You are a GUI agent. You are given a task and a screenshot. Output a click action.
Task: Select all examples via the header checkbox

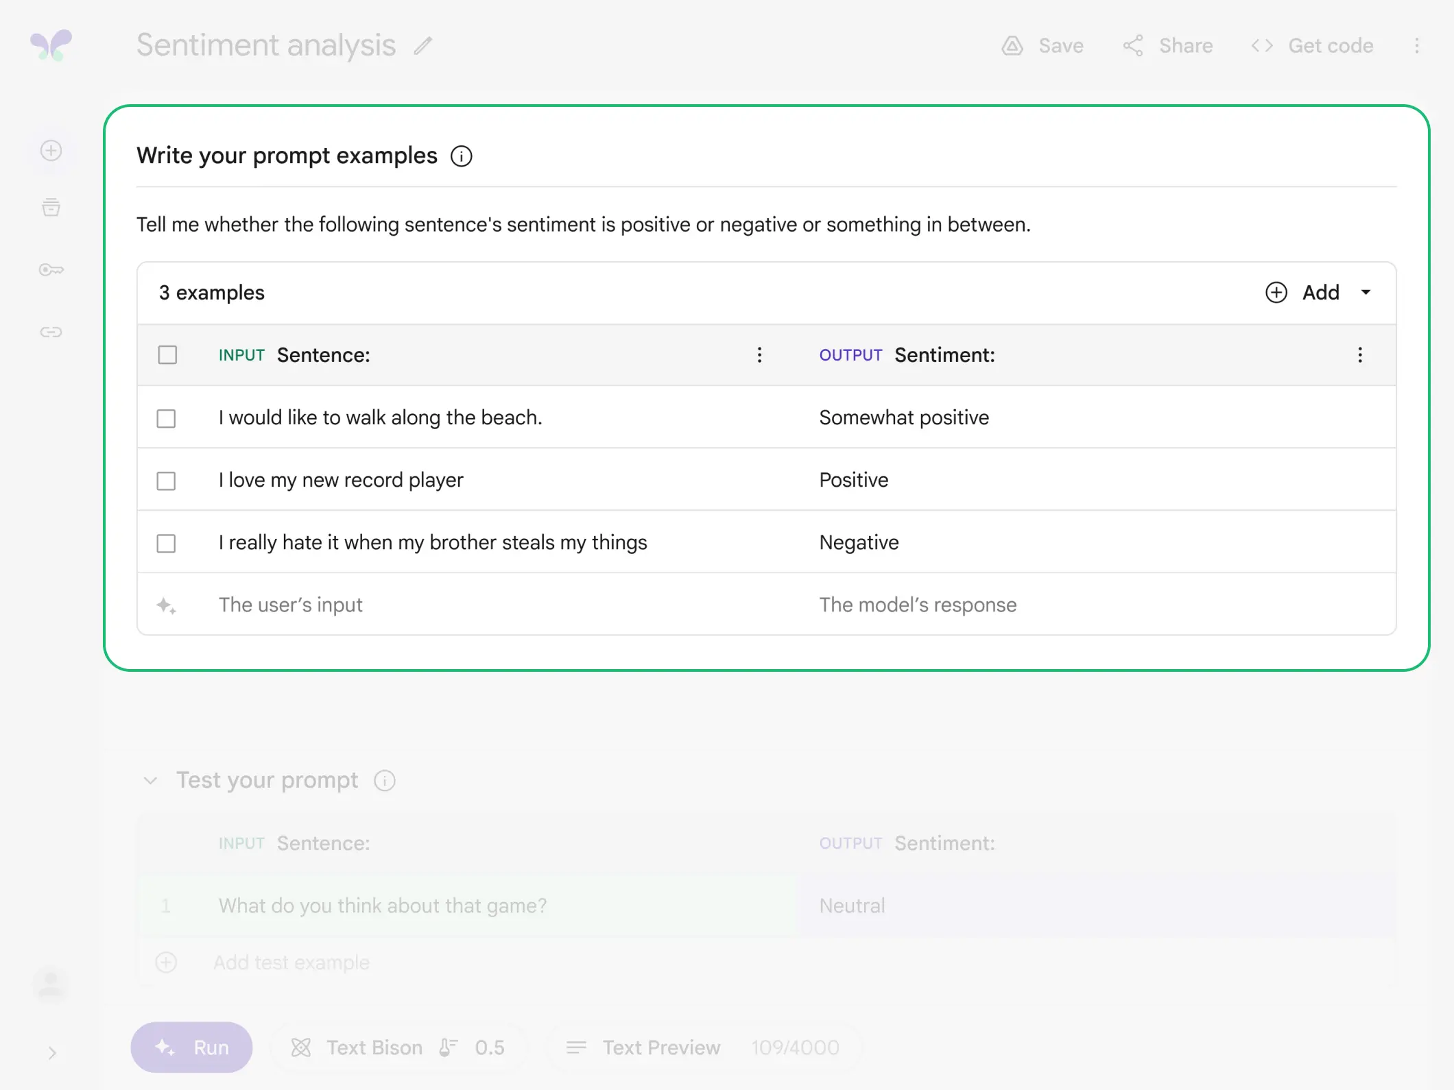(x=167, y=354)
